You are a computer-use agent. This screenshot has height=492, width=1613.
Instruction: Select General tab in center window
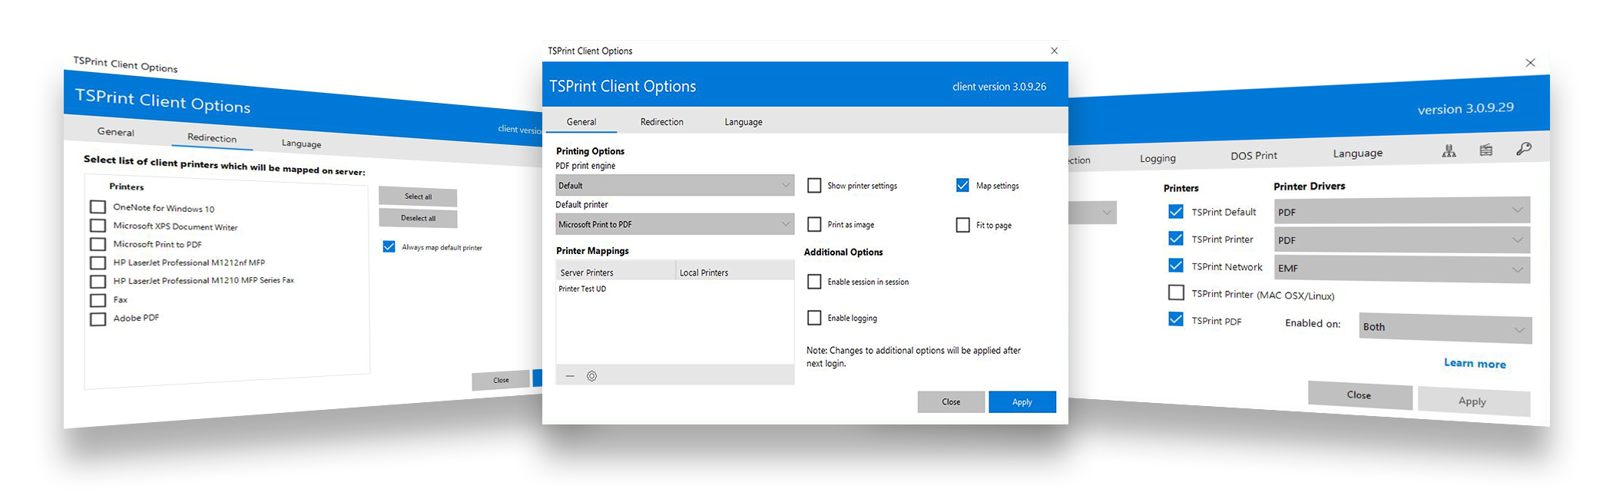point(581,122)
